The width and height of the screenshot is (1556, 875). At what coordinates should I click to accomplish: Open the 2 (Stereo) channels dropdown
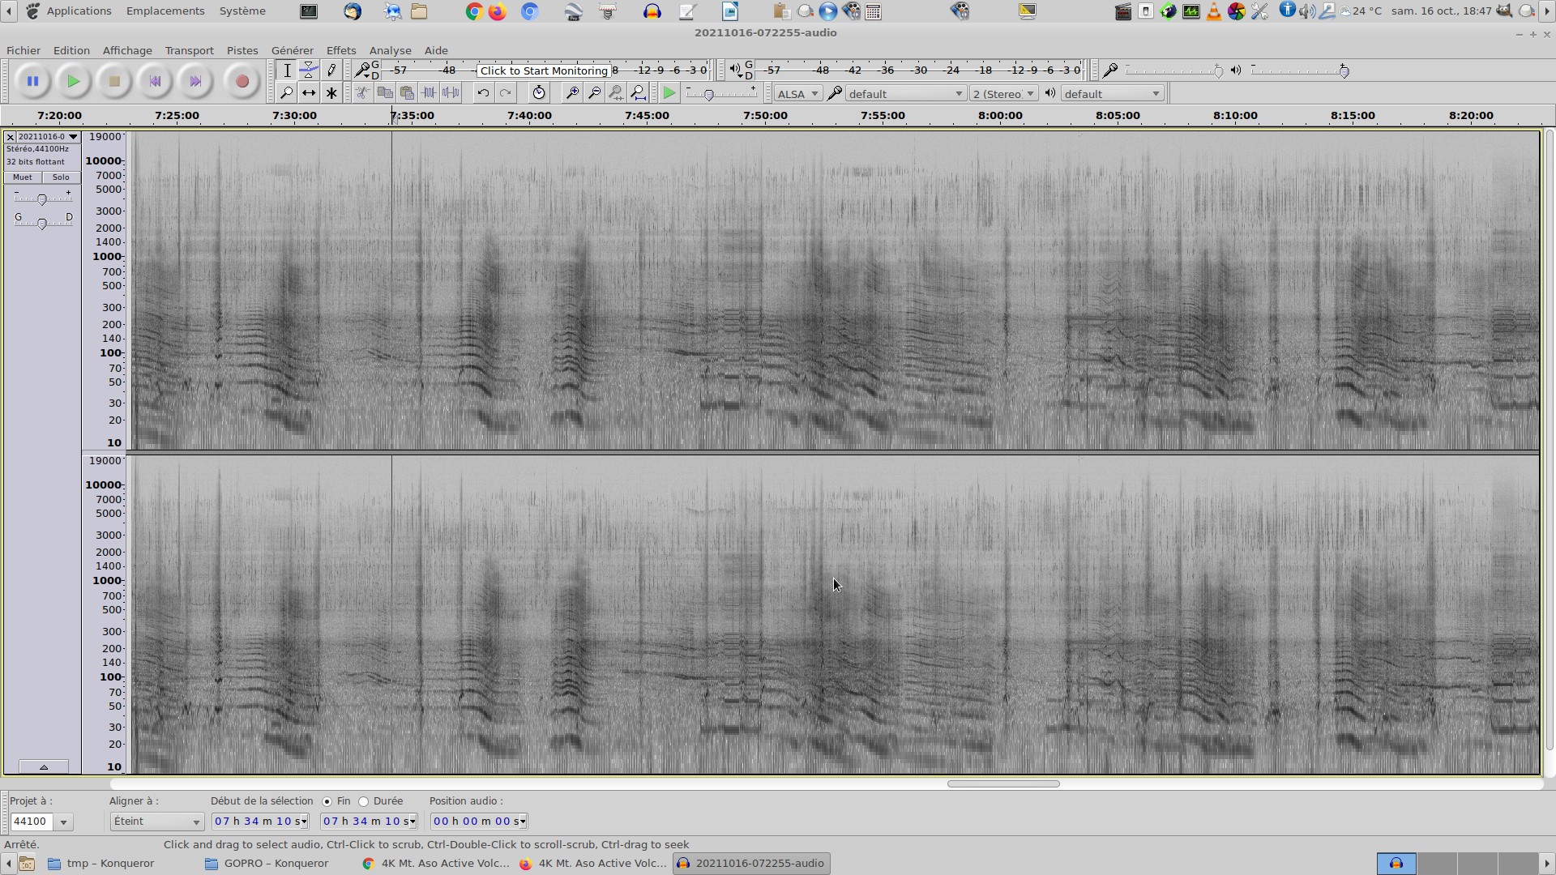click(x=1003, y=94)
